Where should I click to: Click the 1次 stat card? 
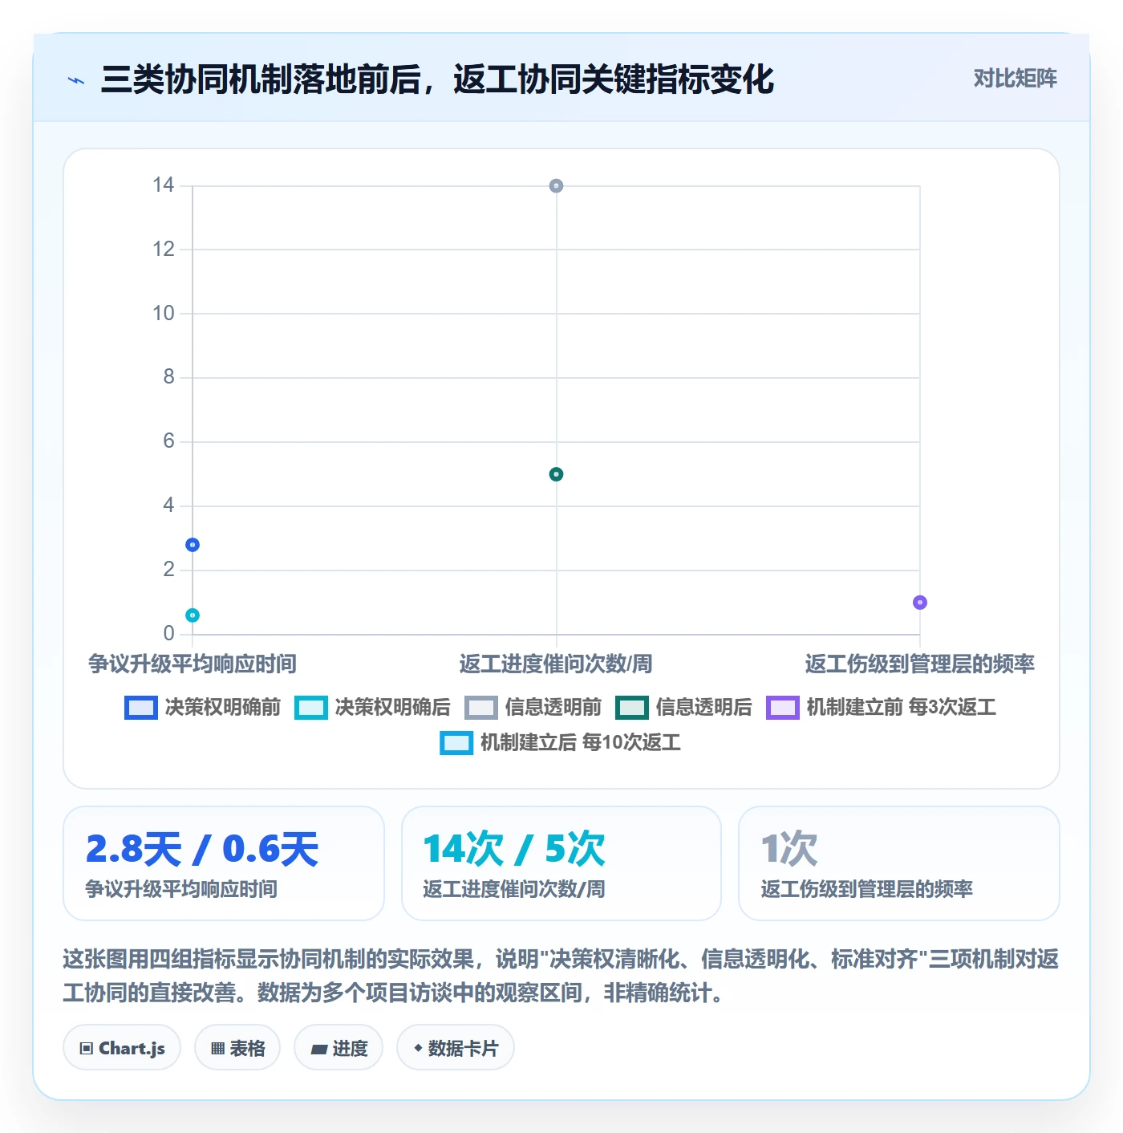pos(899,863)
